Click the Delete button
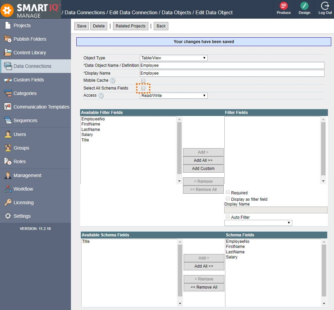334x310 pixels. tap(99, 26)
